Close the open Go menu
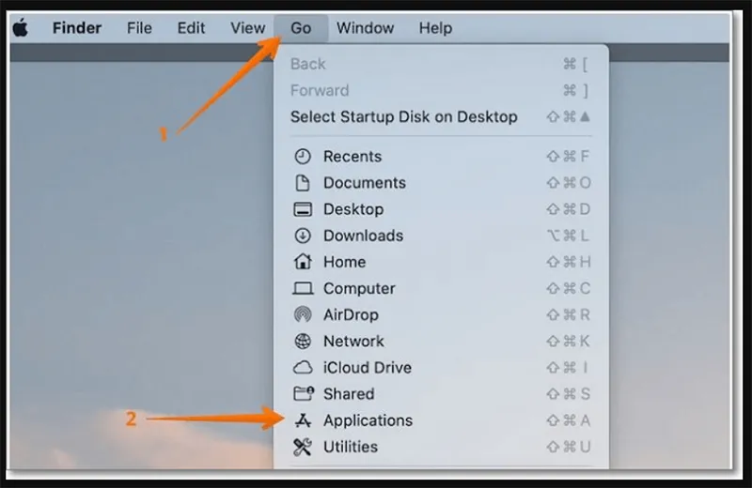 [301, 28]
